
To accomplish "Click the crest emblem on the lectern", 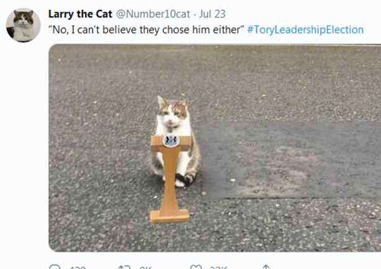I will click(171, 141).
